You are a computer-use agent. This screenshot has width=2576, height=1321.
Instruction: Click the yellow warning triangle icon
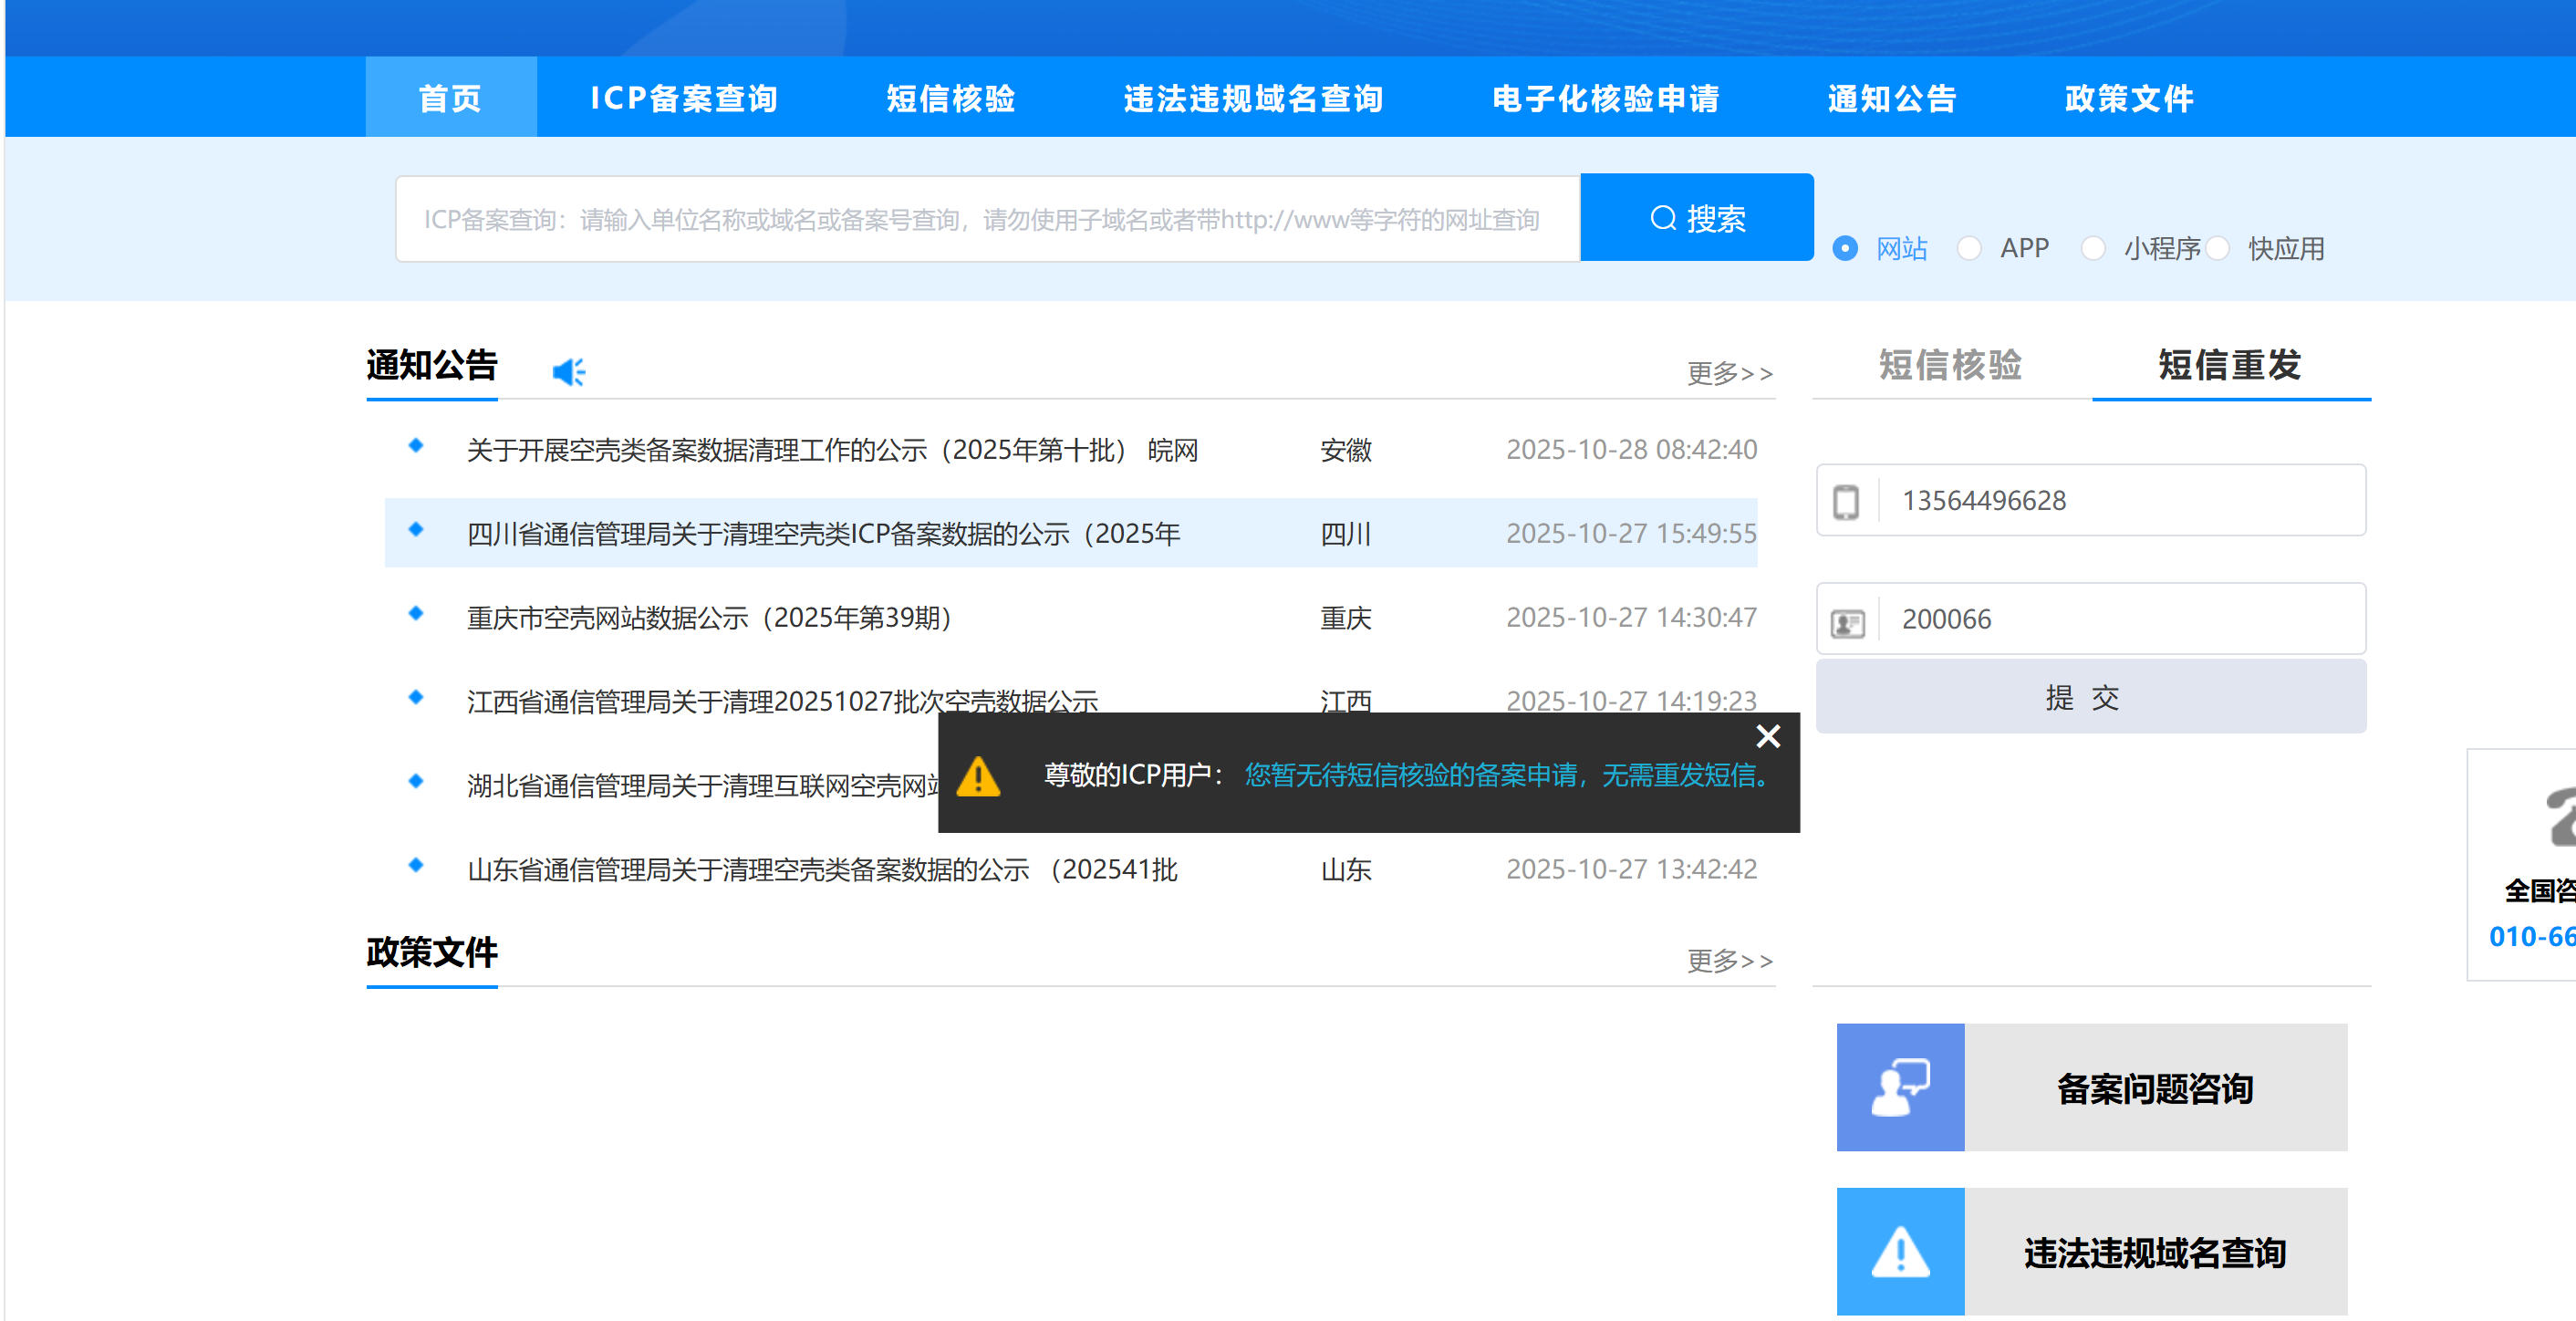(978, 776)
